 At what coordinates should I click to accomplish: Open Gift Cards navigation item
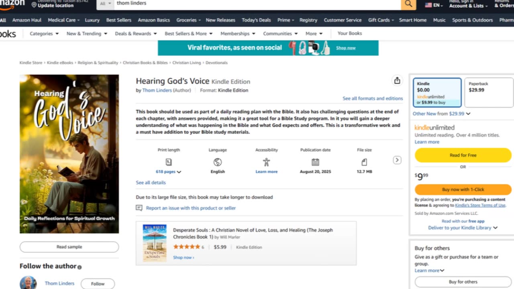tap(381, 20)
